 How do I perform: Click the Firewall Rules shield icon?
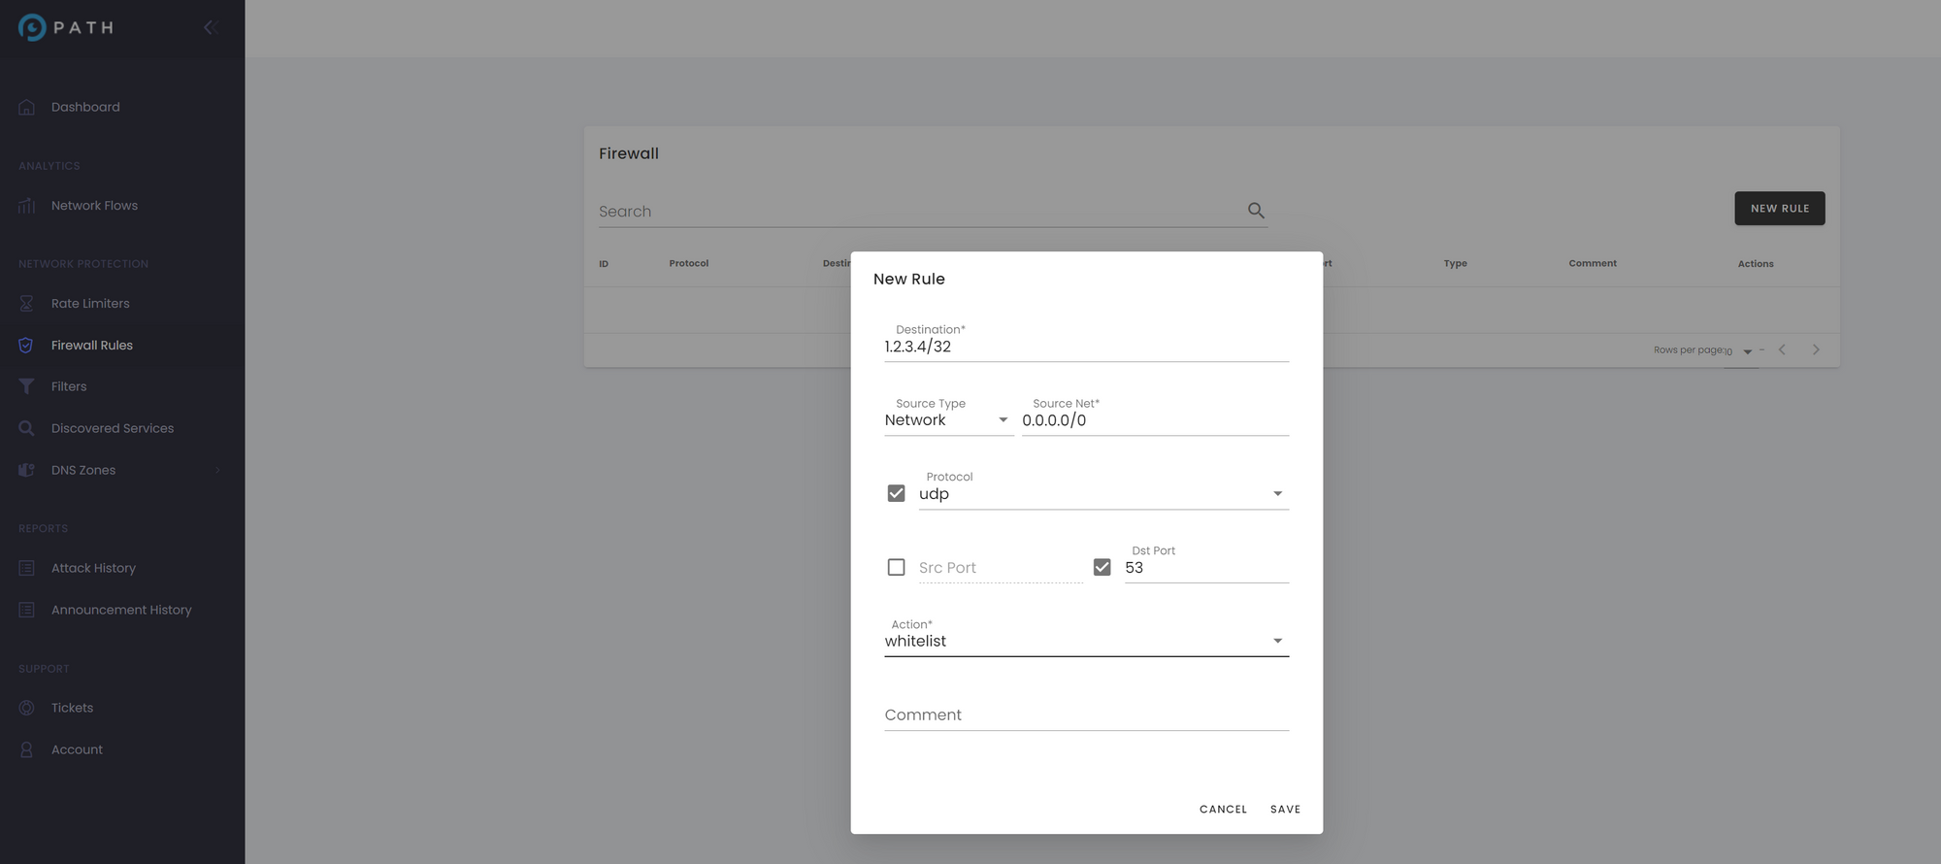pyautogui.click(x=27, y=346)
